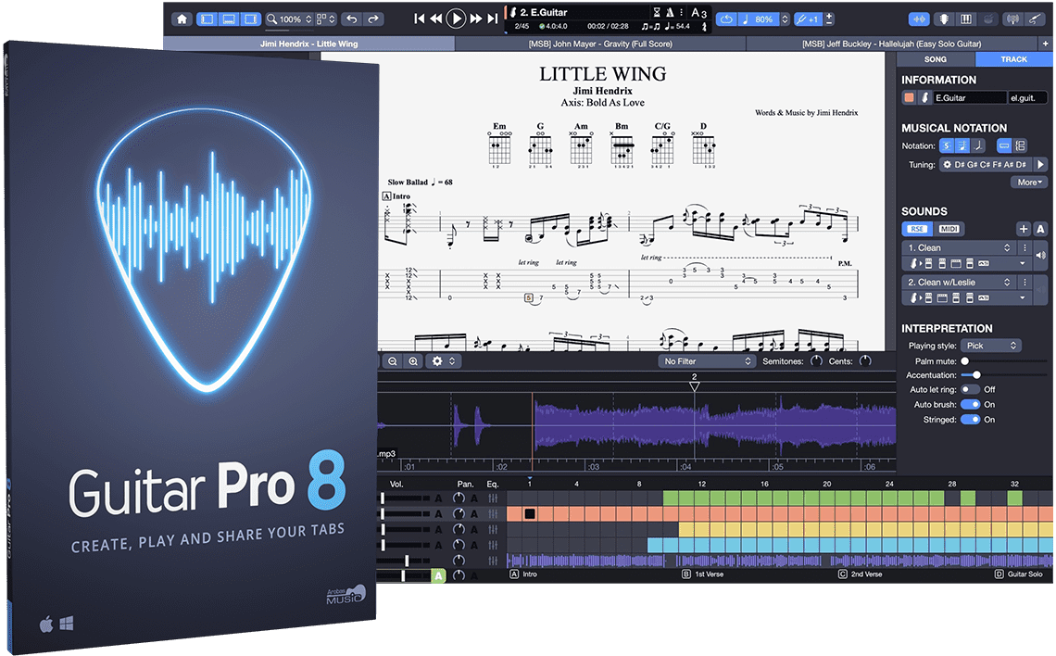Image resolution: width=1056 pixels, height=656 pixels.
Task: Skip to the end of the song
Action: pyautogui.click(x=495, y=19)
